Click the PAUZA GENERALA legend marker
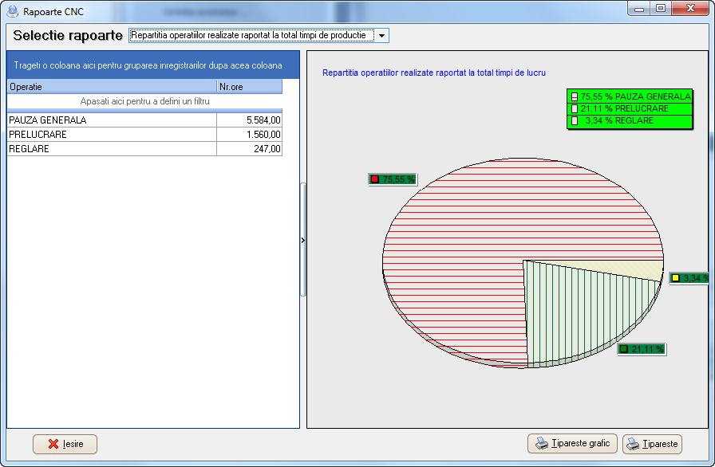The height and width of the screenshot is (467, 715). 574,96
